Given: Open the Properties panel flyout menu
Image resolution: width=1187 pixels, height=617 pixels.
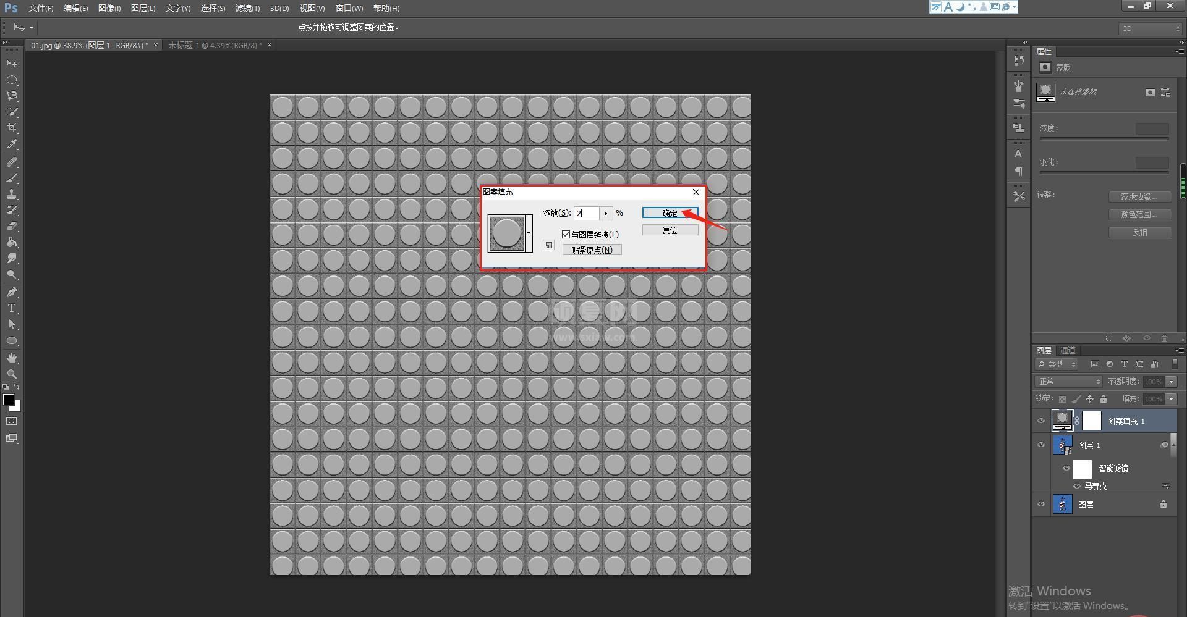Looking at the screenshot, I should click(1179, 52).
